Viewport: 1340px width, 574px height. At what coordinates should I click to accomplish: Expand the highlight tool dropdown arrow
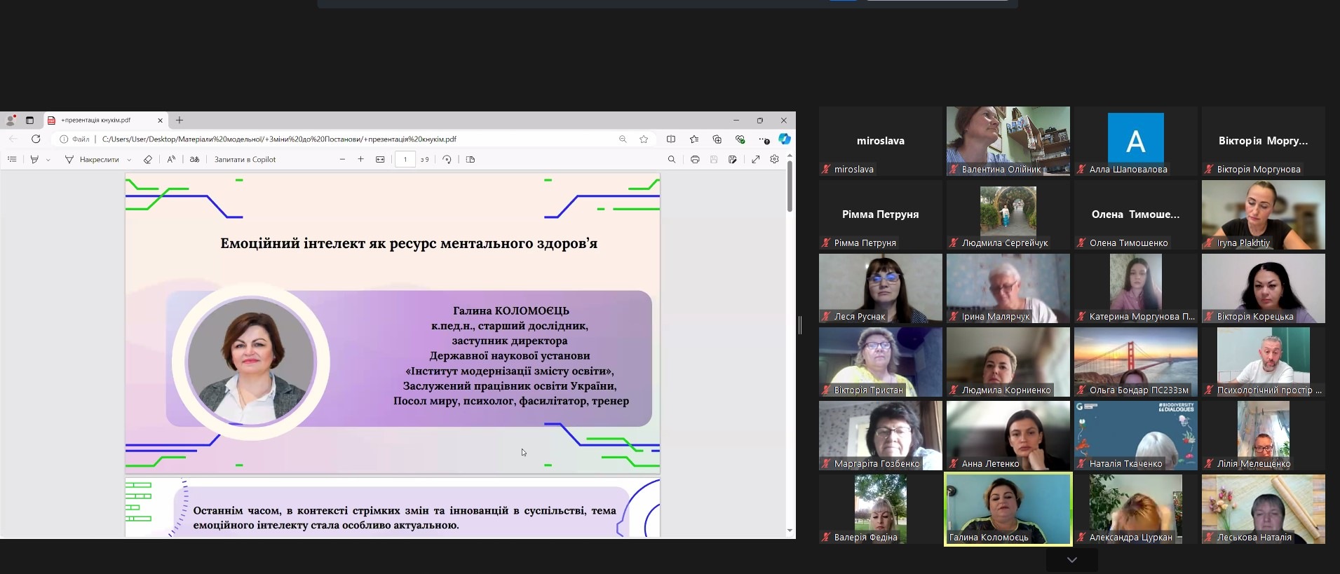point(48,160)
